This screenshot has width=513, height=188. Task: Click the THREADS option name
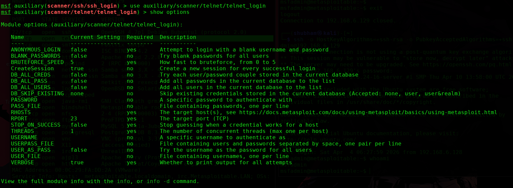pyautogui.click(x=23, y=131)
